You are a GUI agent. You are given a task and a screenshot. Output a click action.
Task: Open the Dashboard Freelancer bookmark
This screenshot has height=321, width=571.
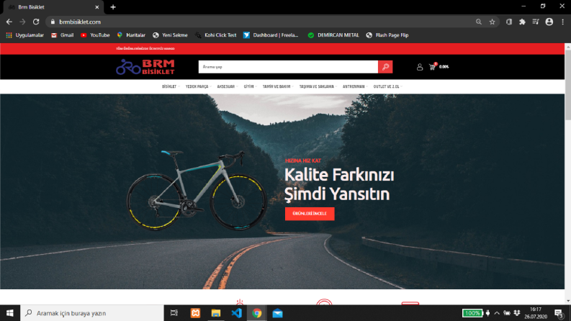click(x=271, y=35)
